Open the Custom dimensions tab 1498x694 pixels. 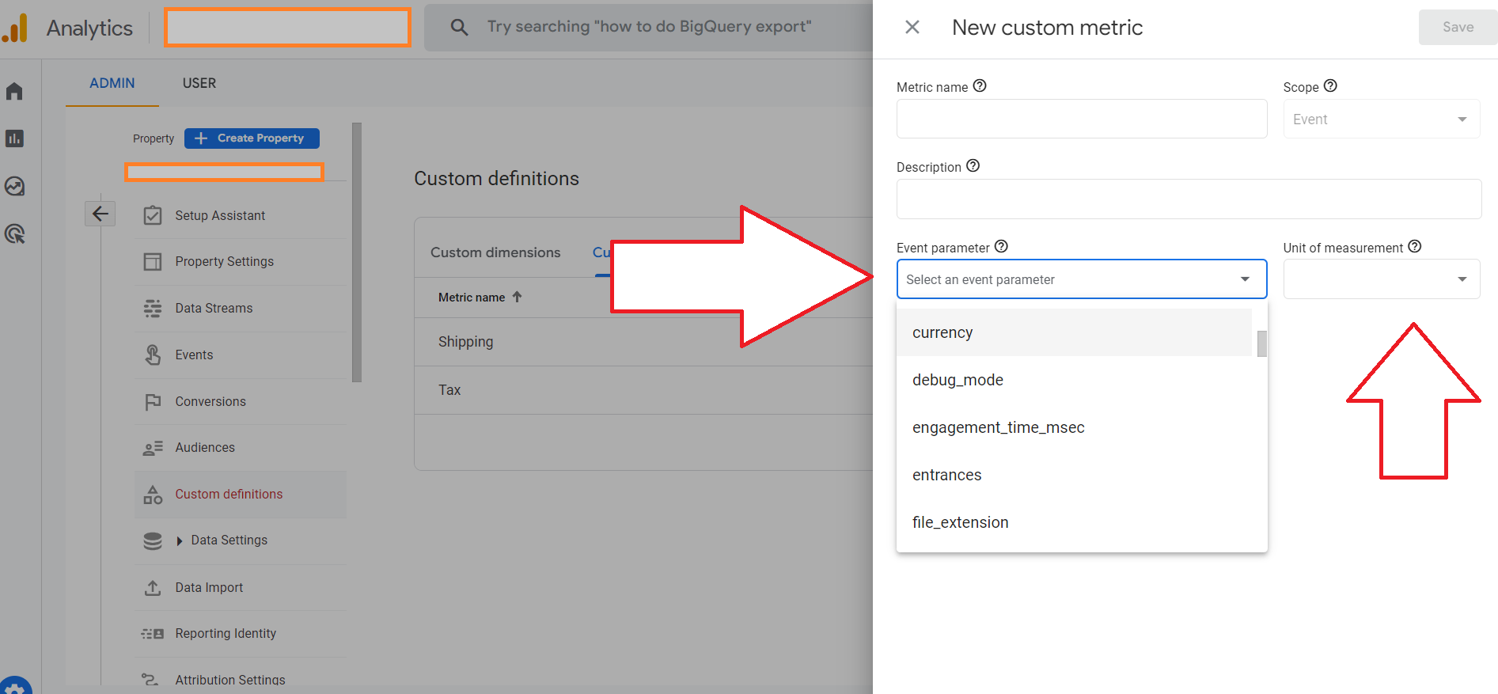coord(495,252)
